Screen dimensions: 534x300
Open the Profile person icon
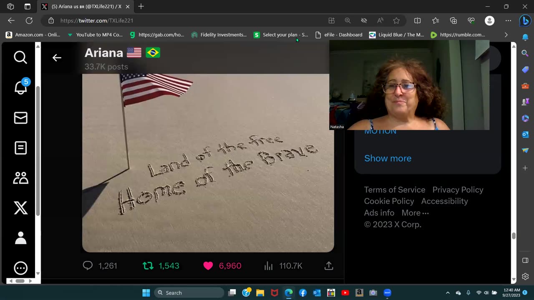point(20,238)
